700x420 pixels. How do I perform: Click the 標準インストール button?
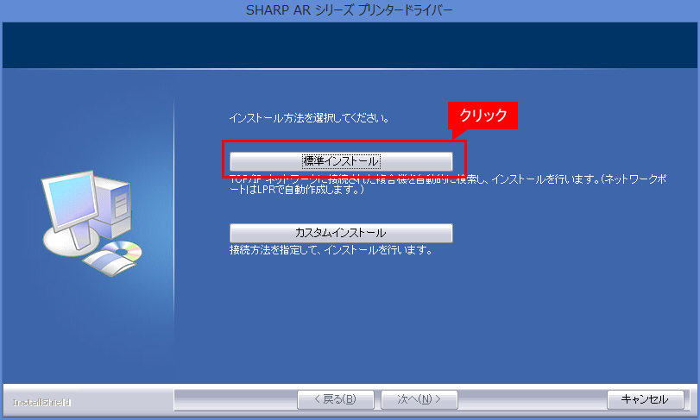[341, 161]
